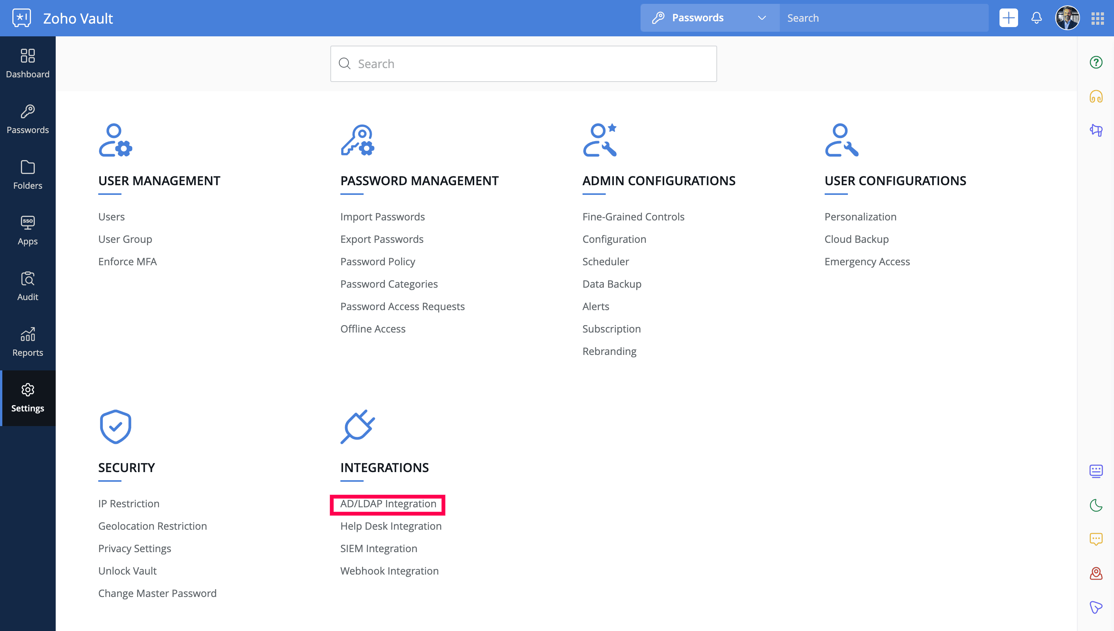Click the user profile avatar
Viewport: 1114px width, 631px height.
[x=1067, y=18]
